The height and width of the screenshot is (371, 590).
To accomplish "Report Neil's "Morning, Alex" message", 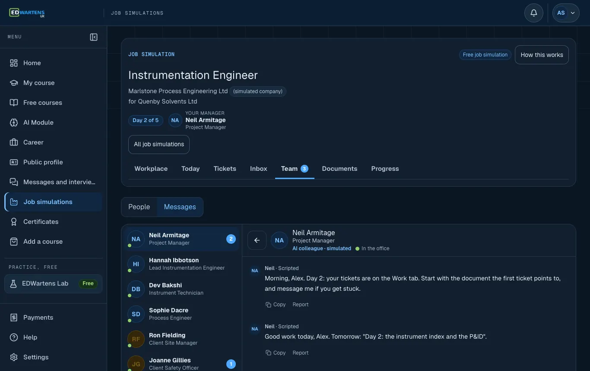I will click(301, 305).
